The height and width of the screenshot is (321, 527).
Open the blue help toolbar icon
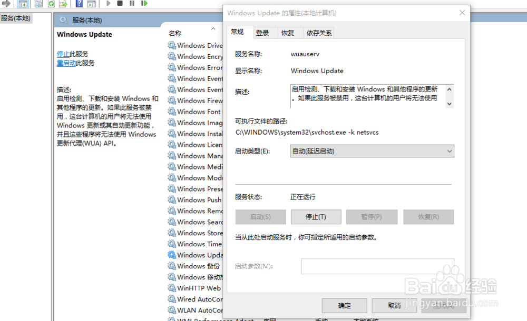pyautogui.click(x=79, y=4)
